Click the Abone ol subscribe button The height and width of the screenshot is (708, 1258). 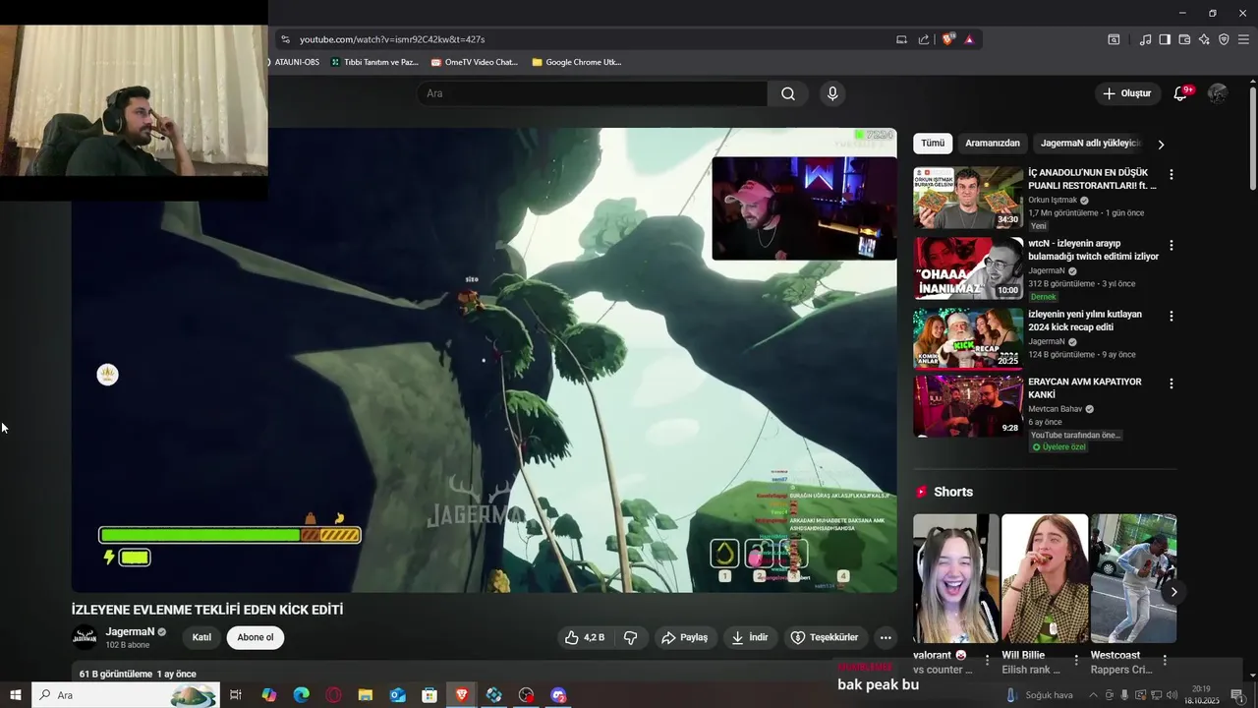click(256, 637)
